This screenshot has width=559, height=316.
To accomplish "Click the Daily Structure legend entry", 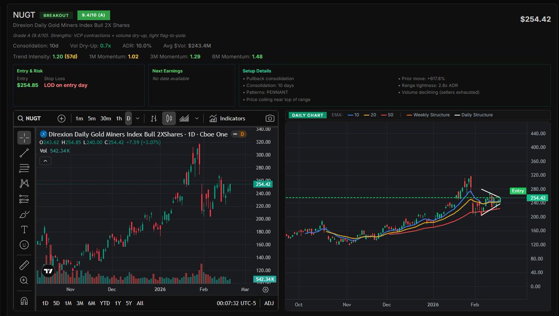I will 474,115.
